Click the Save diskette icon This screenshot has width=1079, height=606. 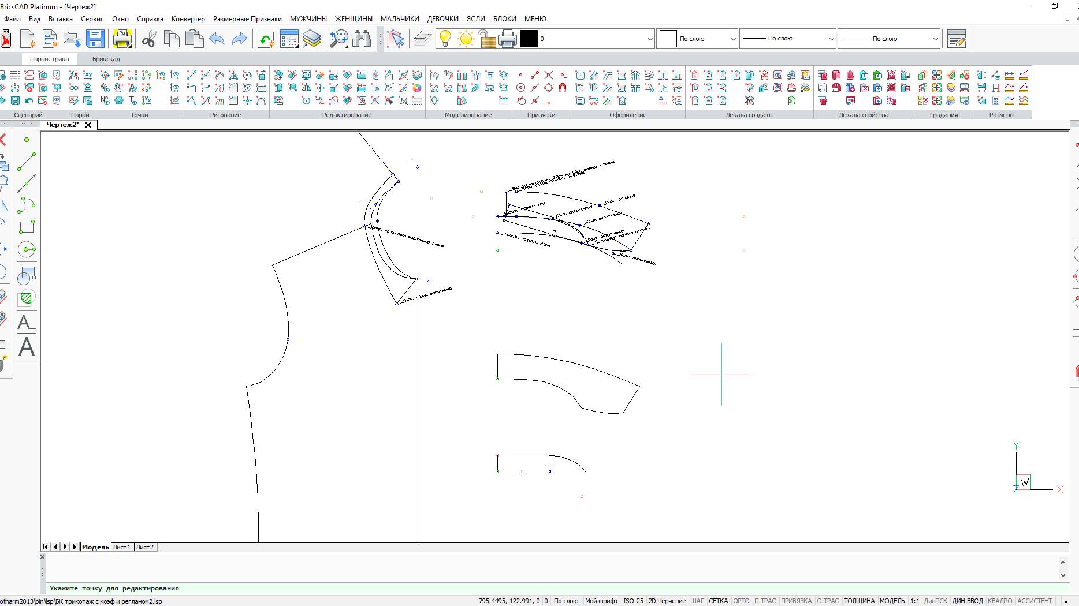95,39
